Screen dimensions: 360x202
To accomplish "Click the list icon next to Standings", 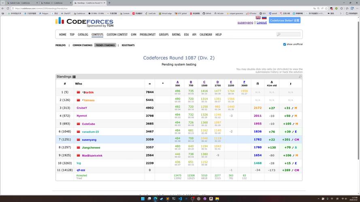I will [x=74, y=77].
